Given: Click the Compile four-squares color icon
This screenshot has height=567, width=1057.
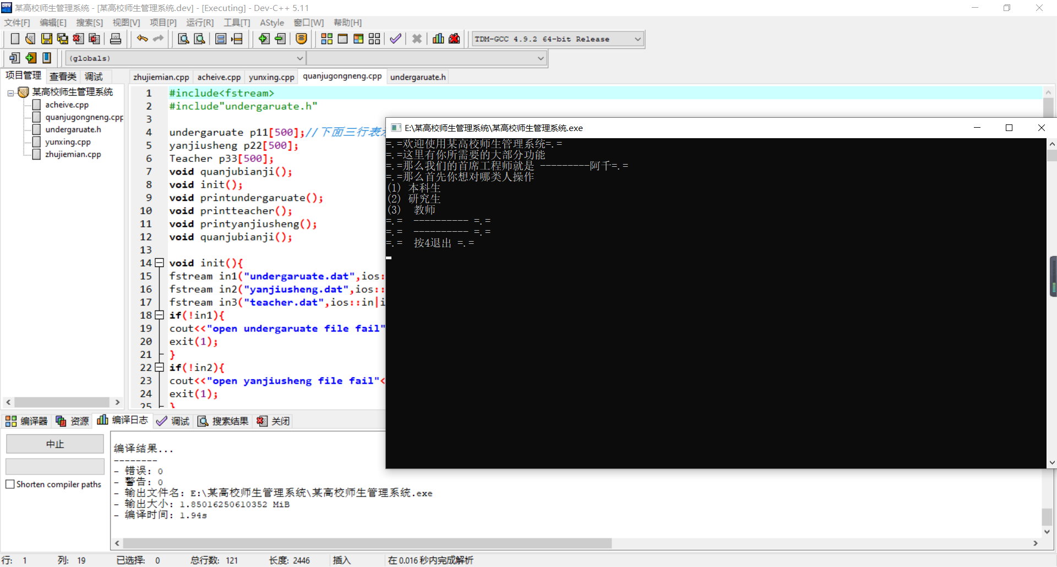Looking at the screenshot, I should click(x=326, y=39).
